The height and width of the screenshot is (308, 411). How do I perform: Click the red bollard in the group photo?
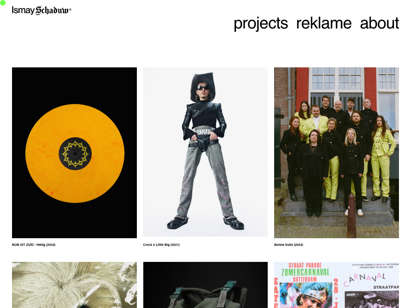tap(352, 215)
